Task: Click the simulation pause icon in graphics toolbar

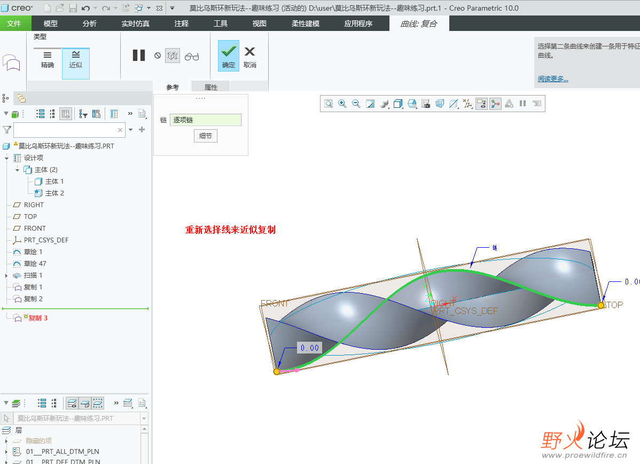Action: coord(523,104)
